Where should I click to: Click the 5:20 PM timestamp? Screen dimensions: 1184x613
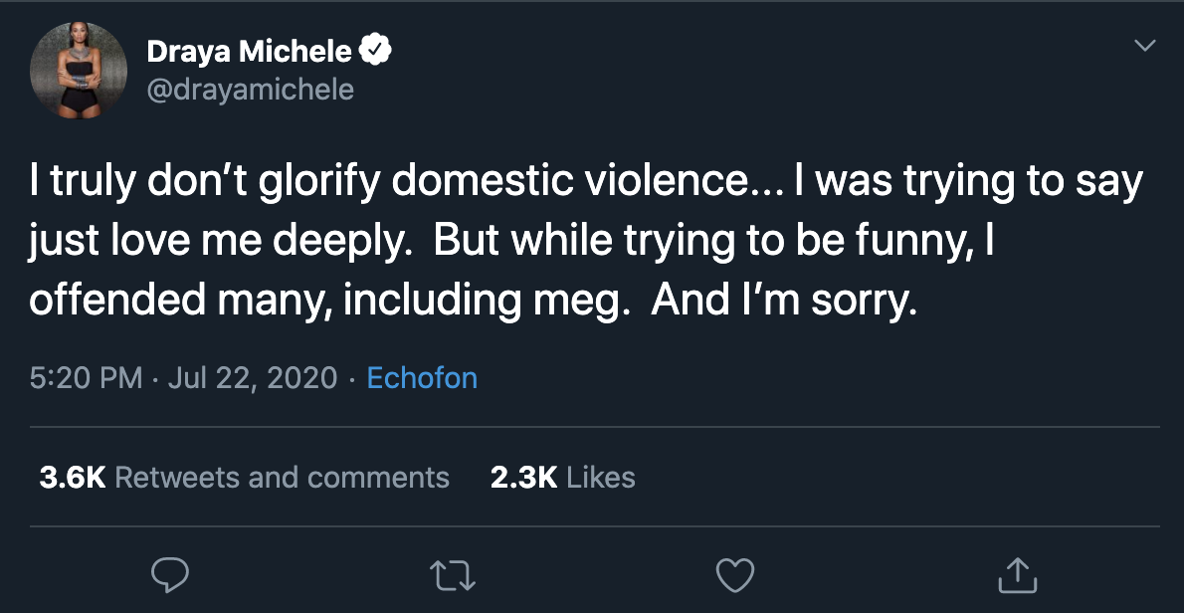86,378
